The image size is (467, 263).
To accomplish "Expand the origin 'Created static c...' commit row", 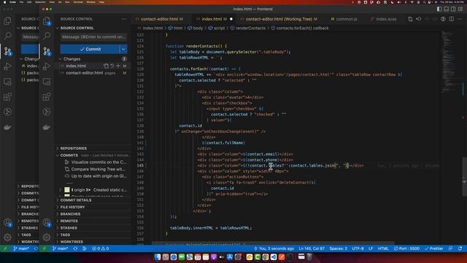I will pos(61,190).
